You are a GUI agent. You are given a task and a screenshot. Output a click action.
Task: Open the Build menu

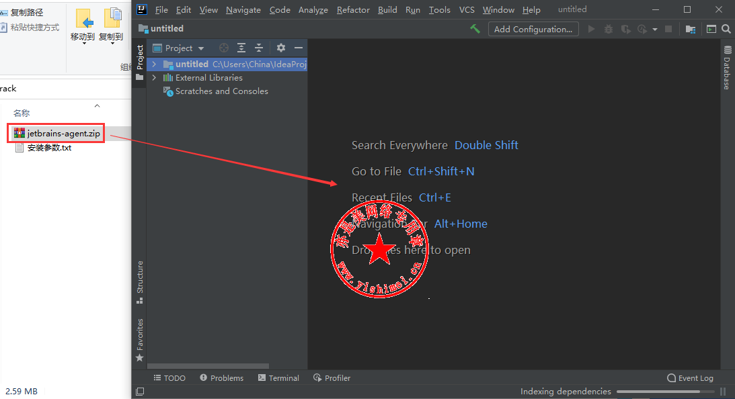(x=387, y=10)
